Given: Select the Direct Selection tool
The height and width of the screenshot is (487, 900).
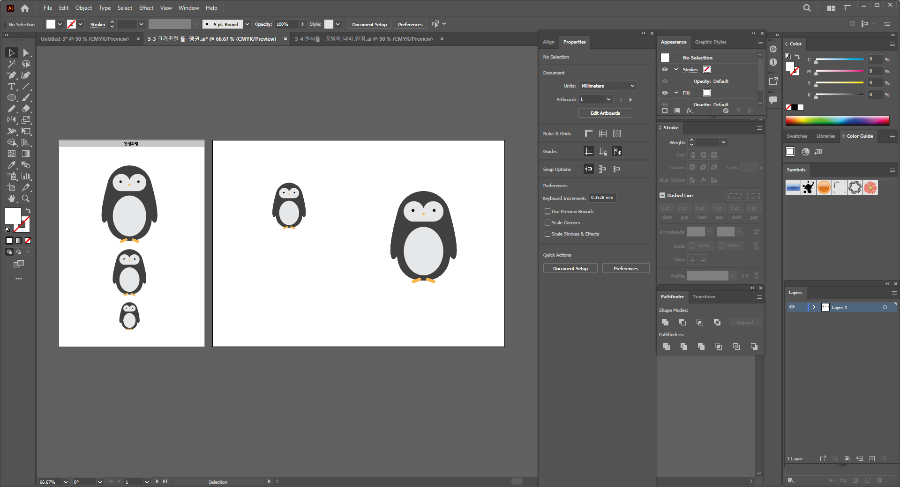Looking at the screenshot, I should pyautogui.click(x=26, y=53).
